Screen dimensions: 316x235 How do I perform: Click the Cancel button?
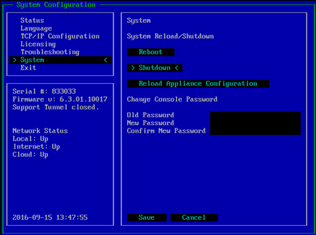tap(194, 218)
